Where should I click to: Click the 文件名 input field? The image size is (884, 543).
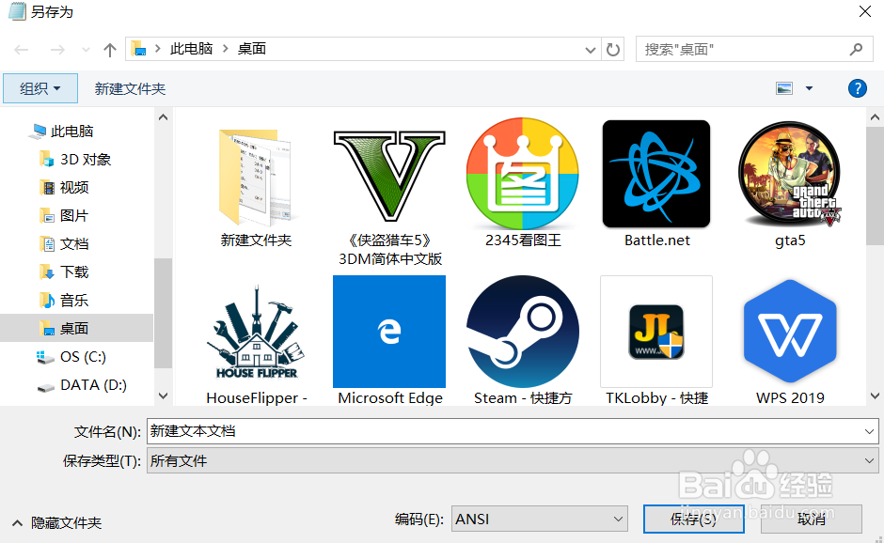513,431
